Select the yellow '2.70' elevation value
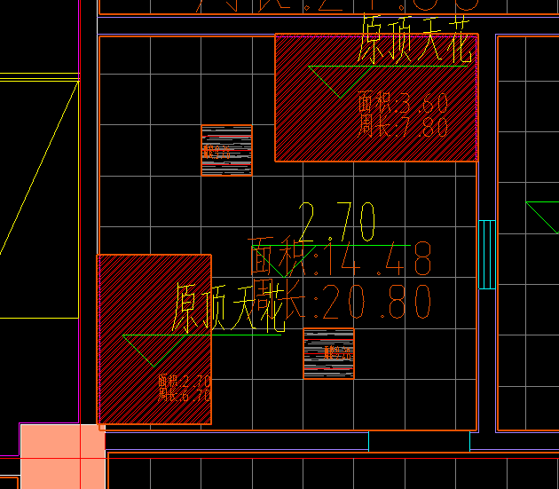Image resolution: width=559 pixels, height=489 pixels. click(336, 221)
